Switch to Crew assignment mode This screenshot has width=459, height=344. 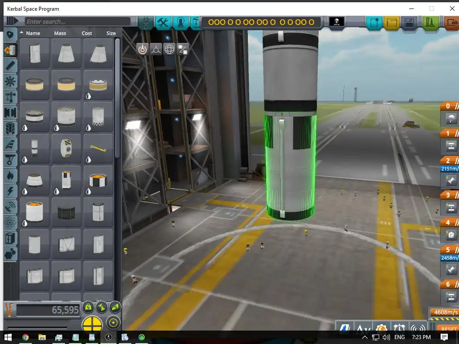pos(181,22)
